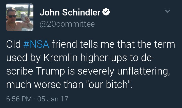Click the 05 Jan 17 date
This screenshot has width=182, height=108.
pyautogui.click(x=52, y=99)
